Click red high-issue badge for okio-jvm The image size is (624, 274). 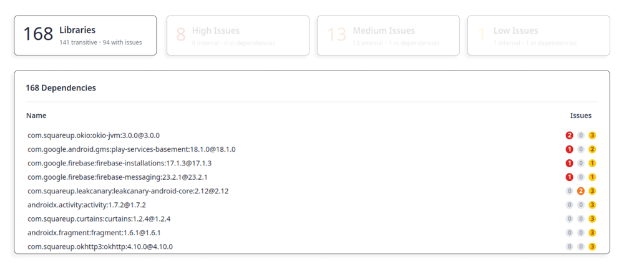coord(569,135)
